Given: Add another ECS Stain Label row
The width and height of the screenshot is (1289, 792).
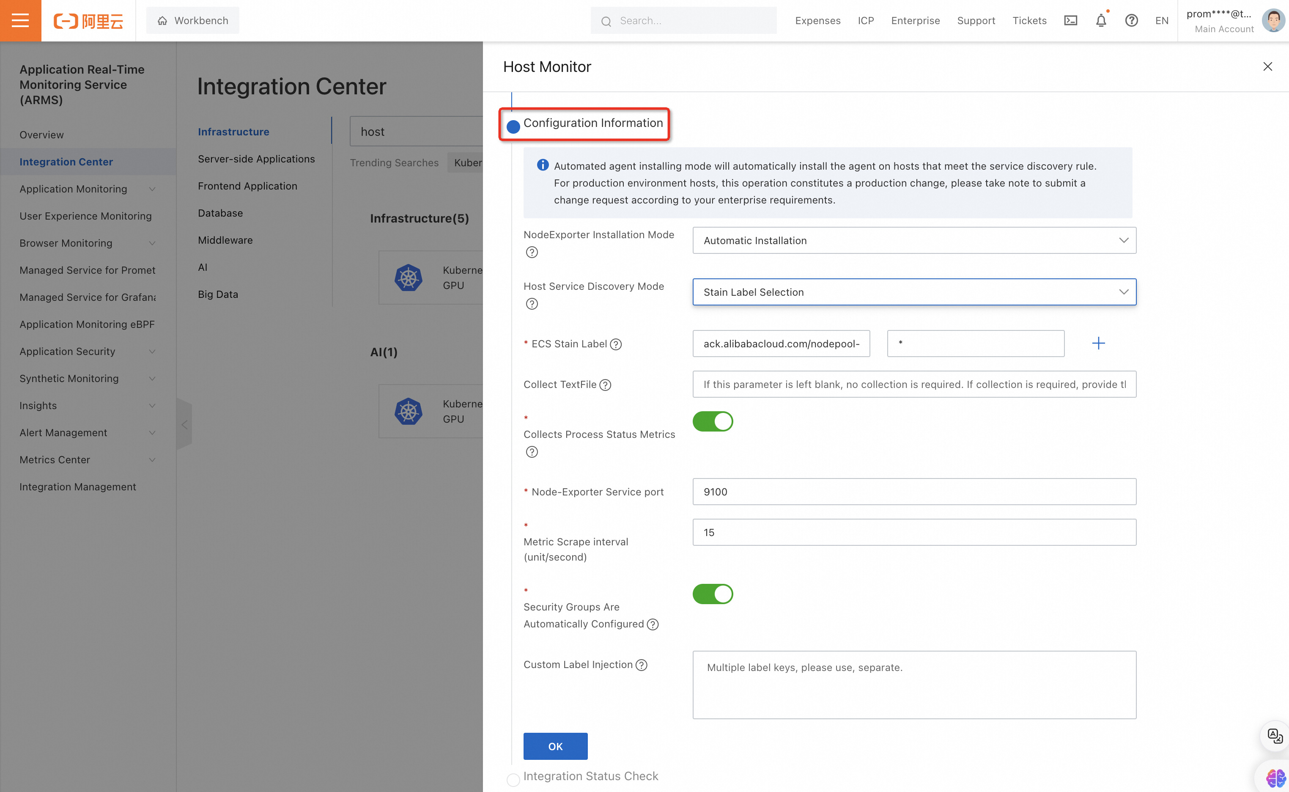Looking at the screenshot, I should (1098, 343).
